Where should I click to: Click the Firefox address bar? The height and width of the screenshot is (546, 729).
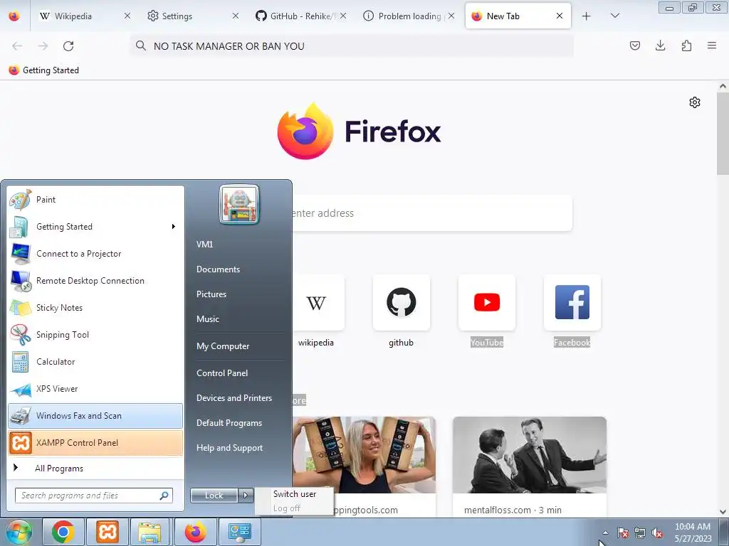(352, 46)
